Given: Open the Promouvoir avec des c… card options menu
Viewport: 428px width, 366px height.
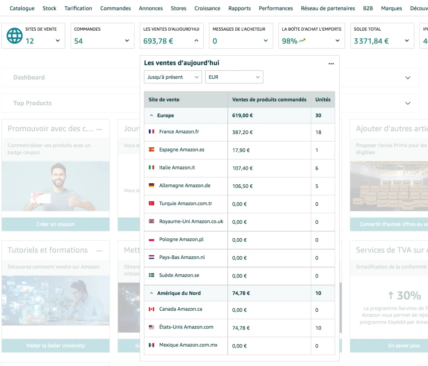Looking at the screenshot, I should click(x=99, y=129).
